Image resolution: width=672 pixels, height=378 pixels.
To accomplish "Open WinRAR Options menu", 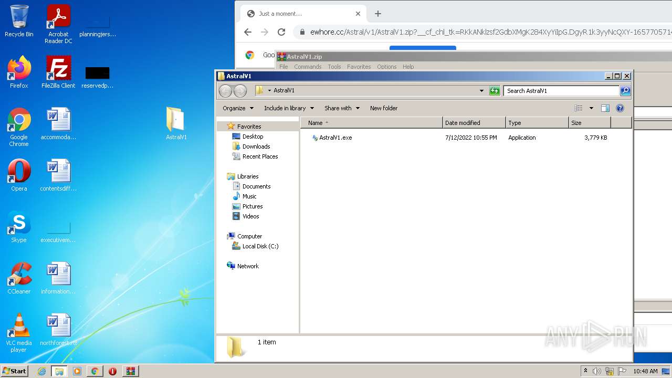I will [x=386, y=67].
